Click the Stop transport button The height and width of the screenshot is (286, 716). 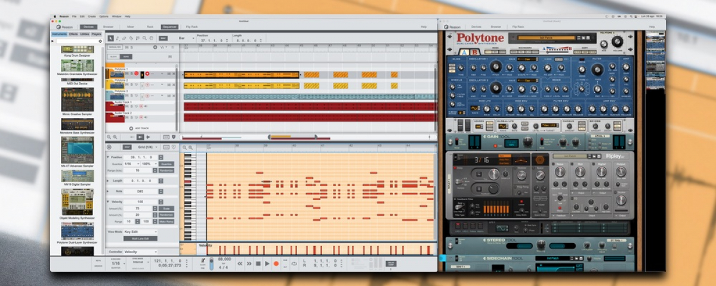[258, 264]
